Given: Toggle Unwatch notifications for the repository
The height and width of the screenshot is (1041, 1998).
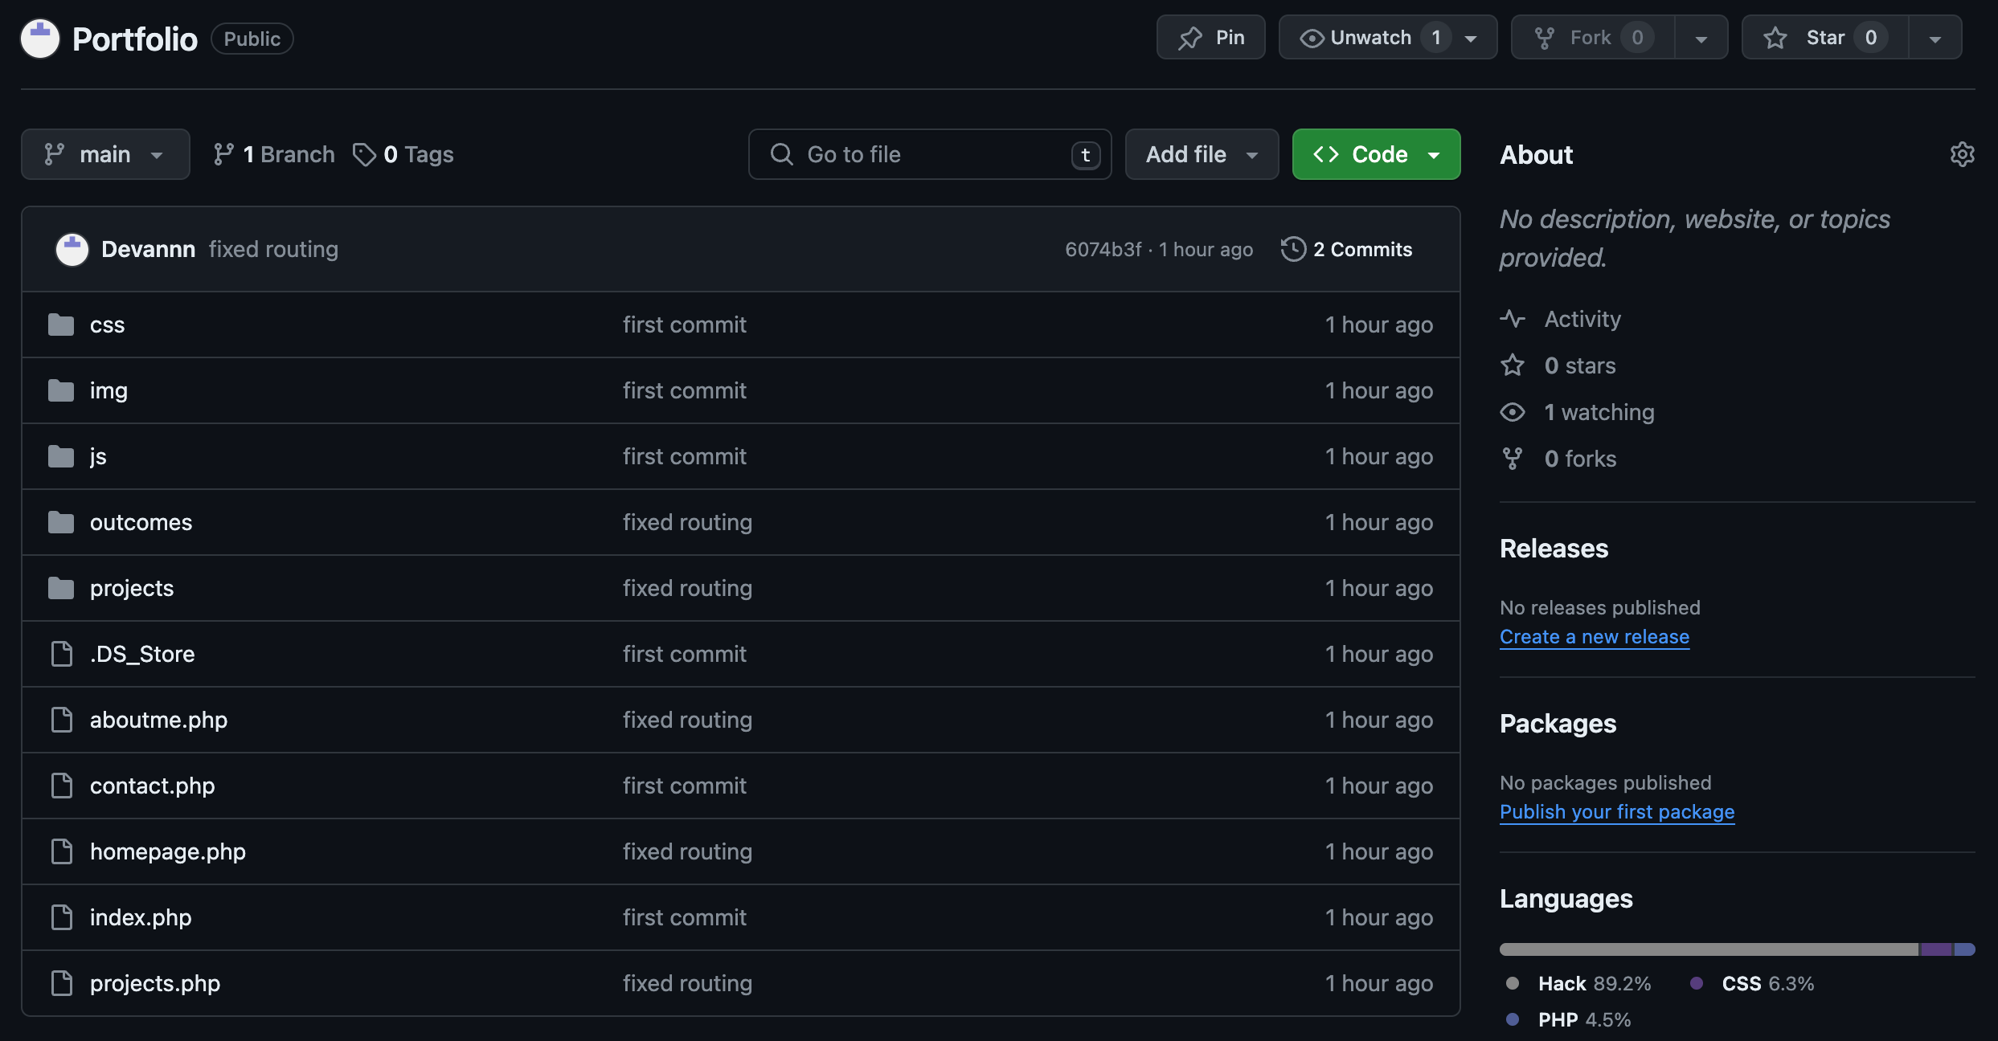Looking at the screenshot, I should click(1388, 38).
